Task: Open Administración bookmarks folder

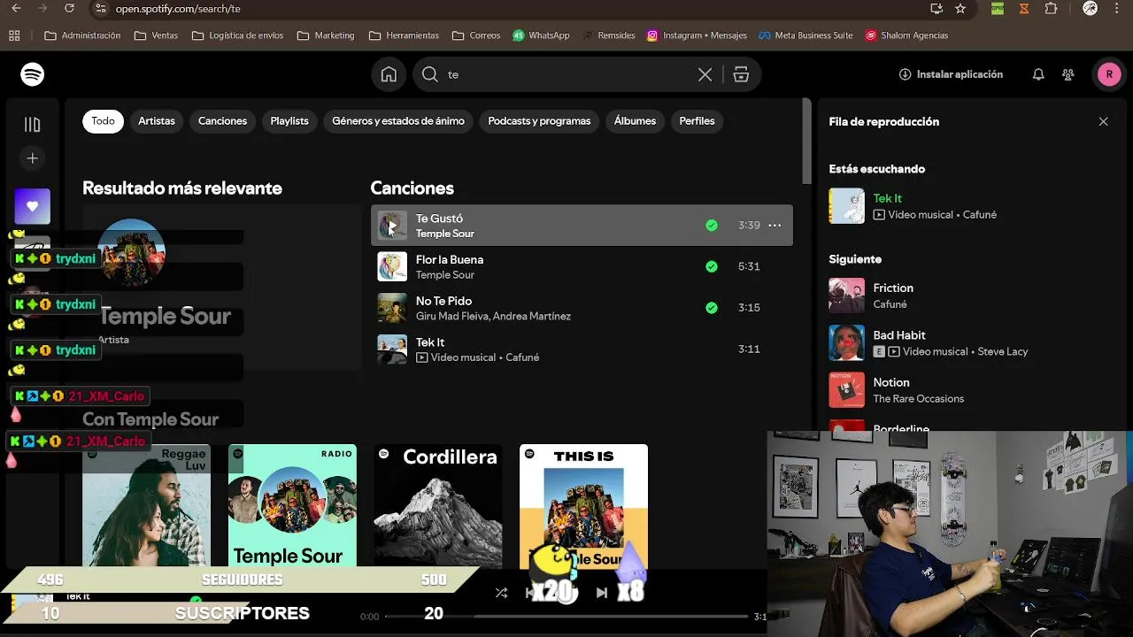Action: point(82,35)
